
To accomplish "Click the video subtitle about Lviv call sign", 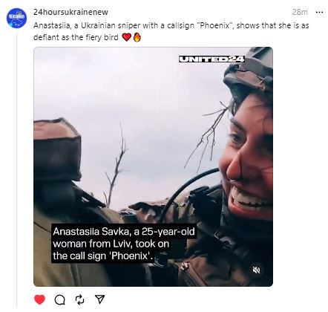I will coord(124,244).
